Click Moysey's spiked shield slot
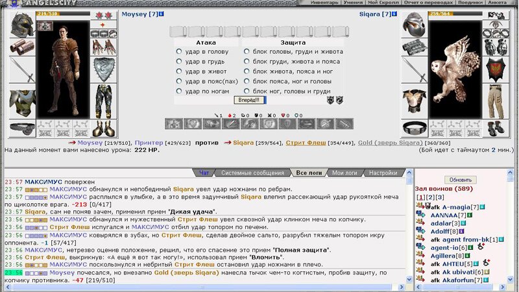The height and width of the screenshot is (292, 519). [103, 69]
